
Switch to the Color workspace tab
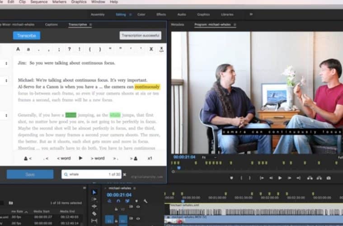141,14
